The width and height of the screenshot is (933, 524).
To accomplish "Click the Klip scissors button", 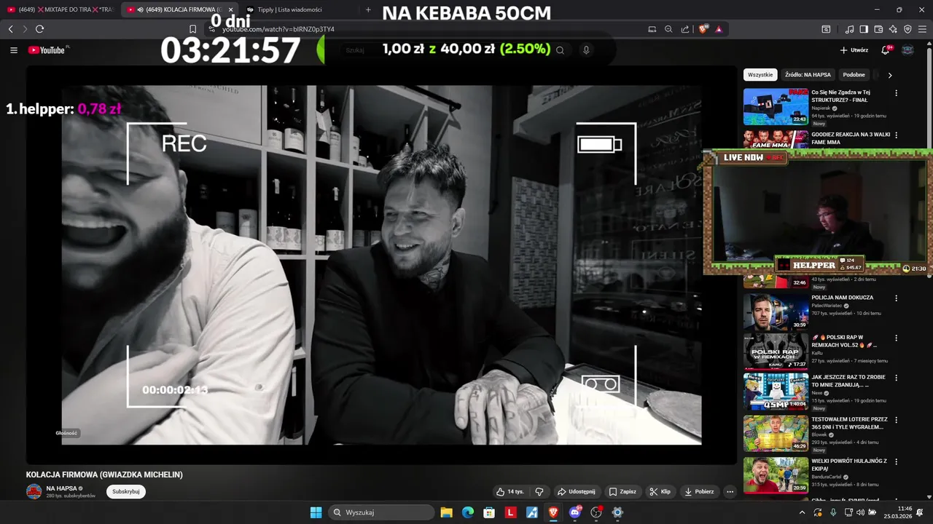I will (x=660, y=491).
